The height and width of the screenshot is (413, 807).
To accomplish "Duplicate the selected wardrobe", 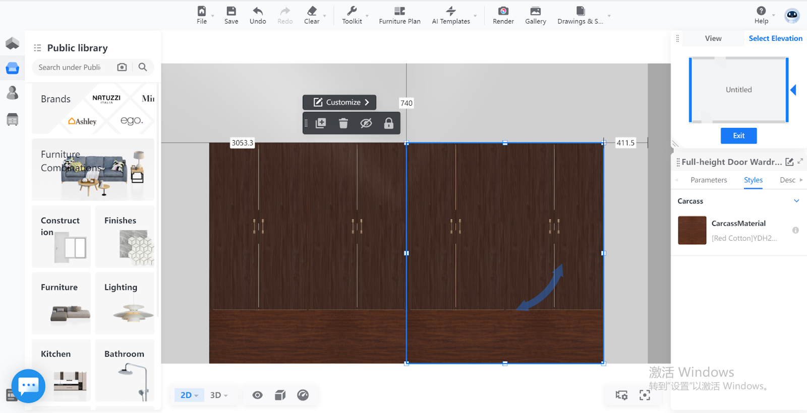I will pyautogui.click(x=321, y=123).
